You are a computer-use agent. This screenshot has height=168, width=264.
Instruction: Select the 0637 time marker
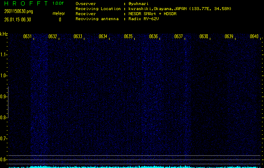178,37
